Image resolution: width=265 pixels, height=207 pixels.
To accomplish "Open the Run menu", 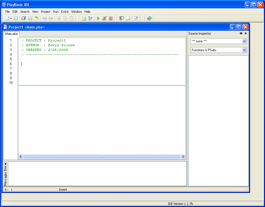I will coord(56,12).
